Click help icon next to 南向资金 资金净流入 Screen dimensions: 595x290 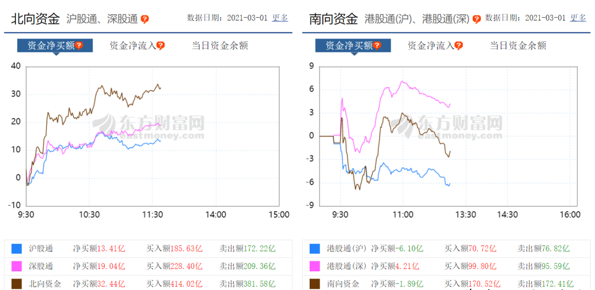point(459,46)
